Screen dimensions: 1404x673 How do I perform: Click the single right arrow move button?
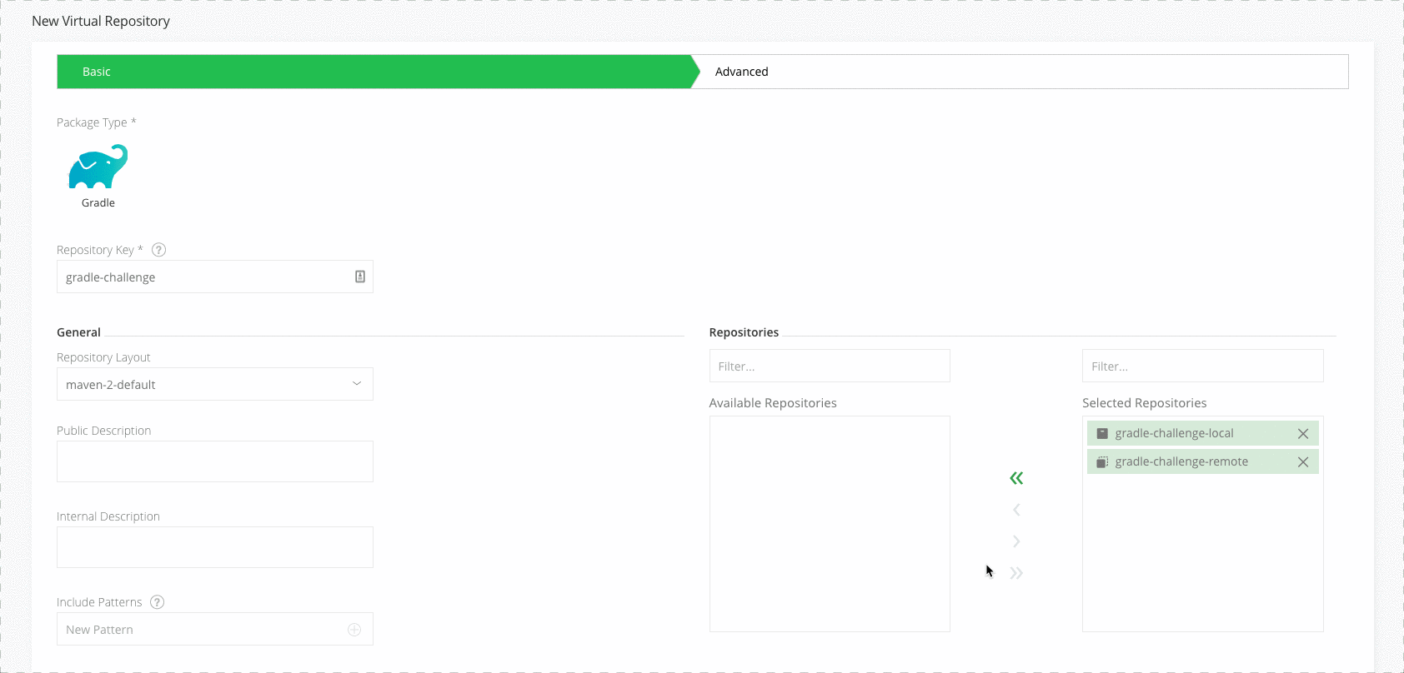click(x=1015, y=541)
